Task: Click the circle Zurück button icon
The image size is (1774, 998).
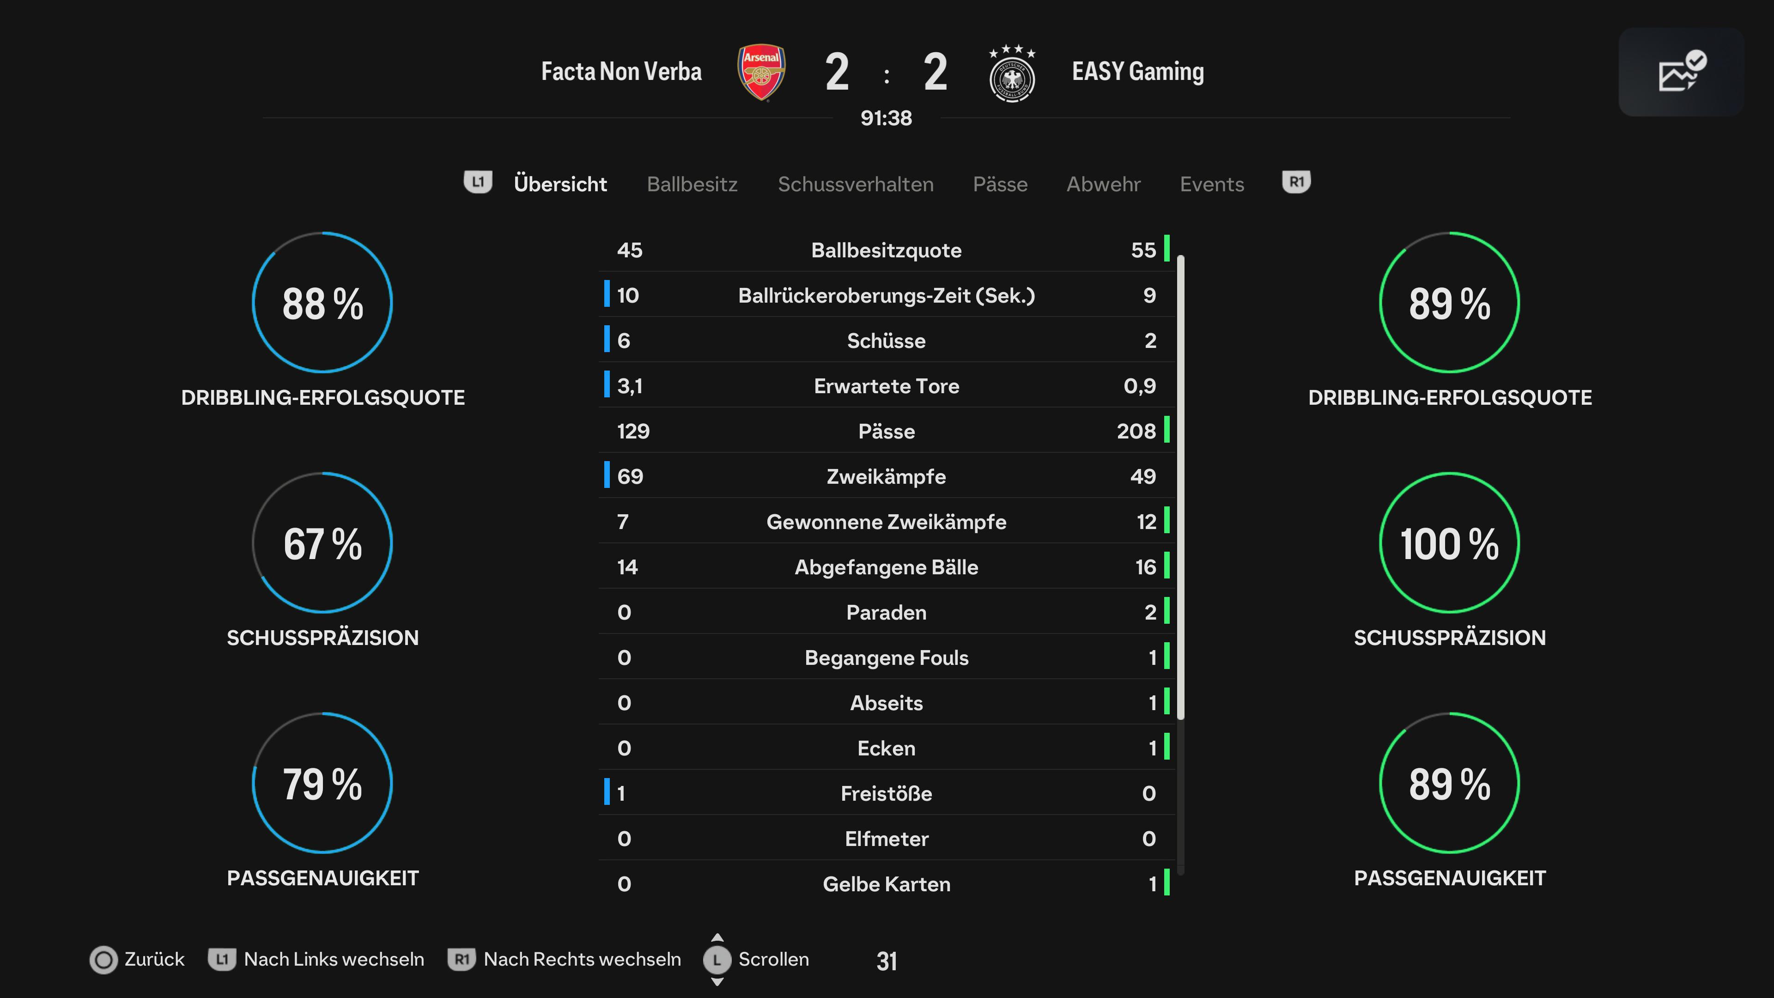Action: tap(103, 960)
